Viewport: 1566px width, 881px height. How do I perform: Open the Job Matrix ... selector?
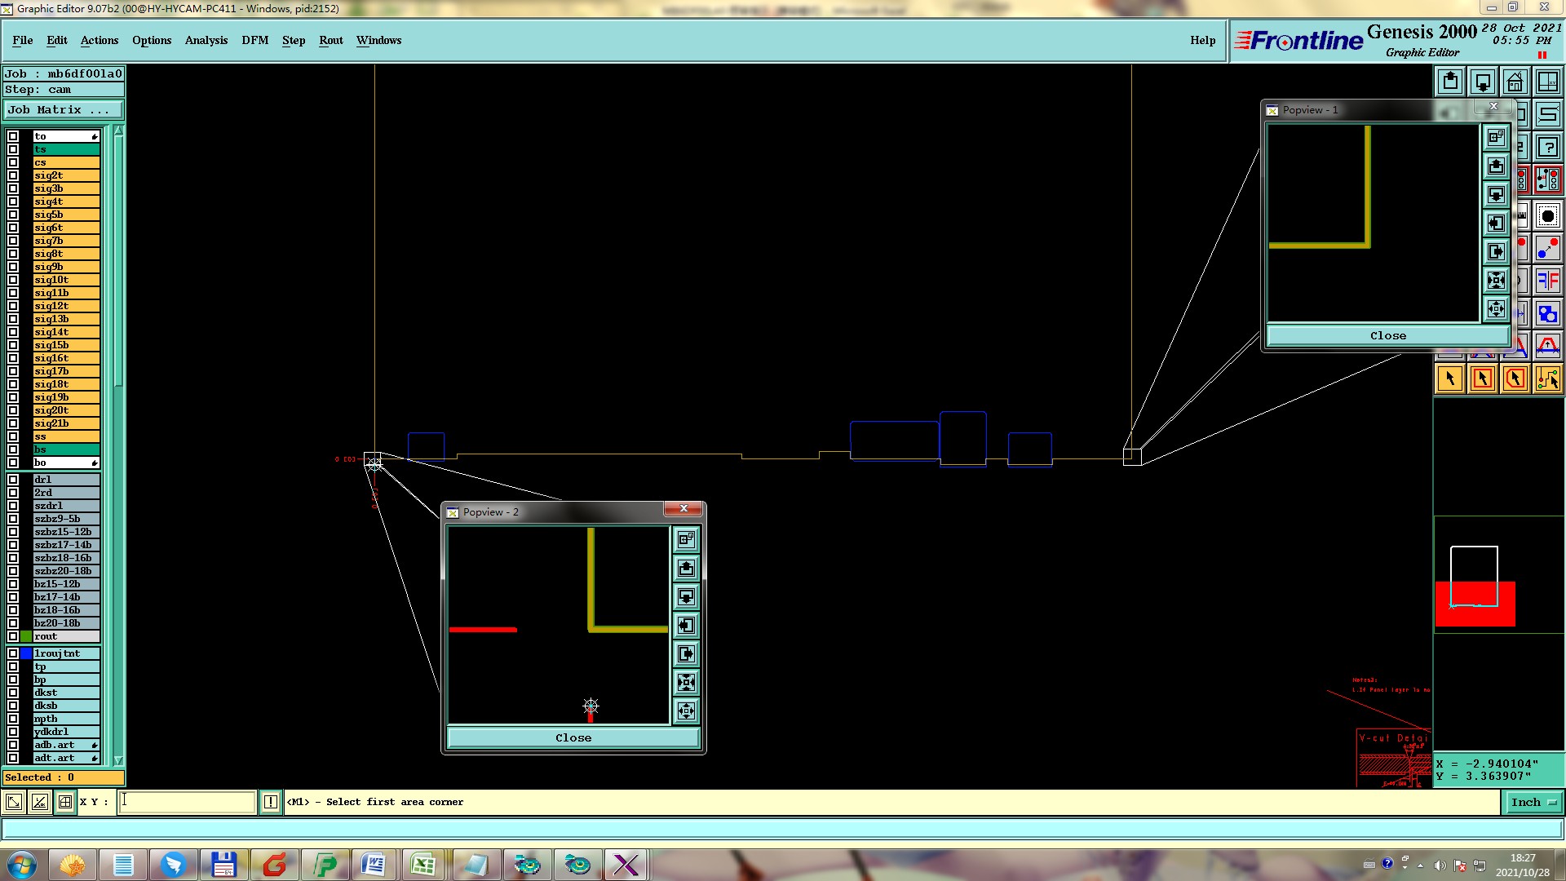63,110
